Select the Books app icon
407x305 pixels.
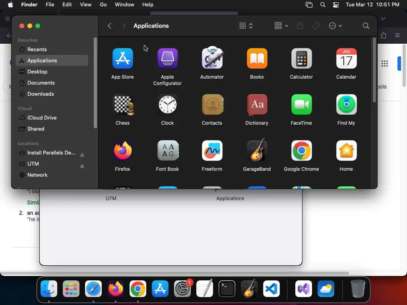click(x=257, y=58)
